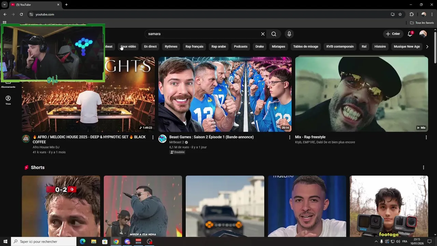Image resolution: width=437 pixels, height=246 pixels.
Task: Select the Tables de mixage chip
Action: 306,46
